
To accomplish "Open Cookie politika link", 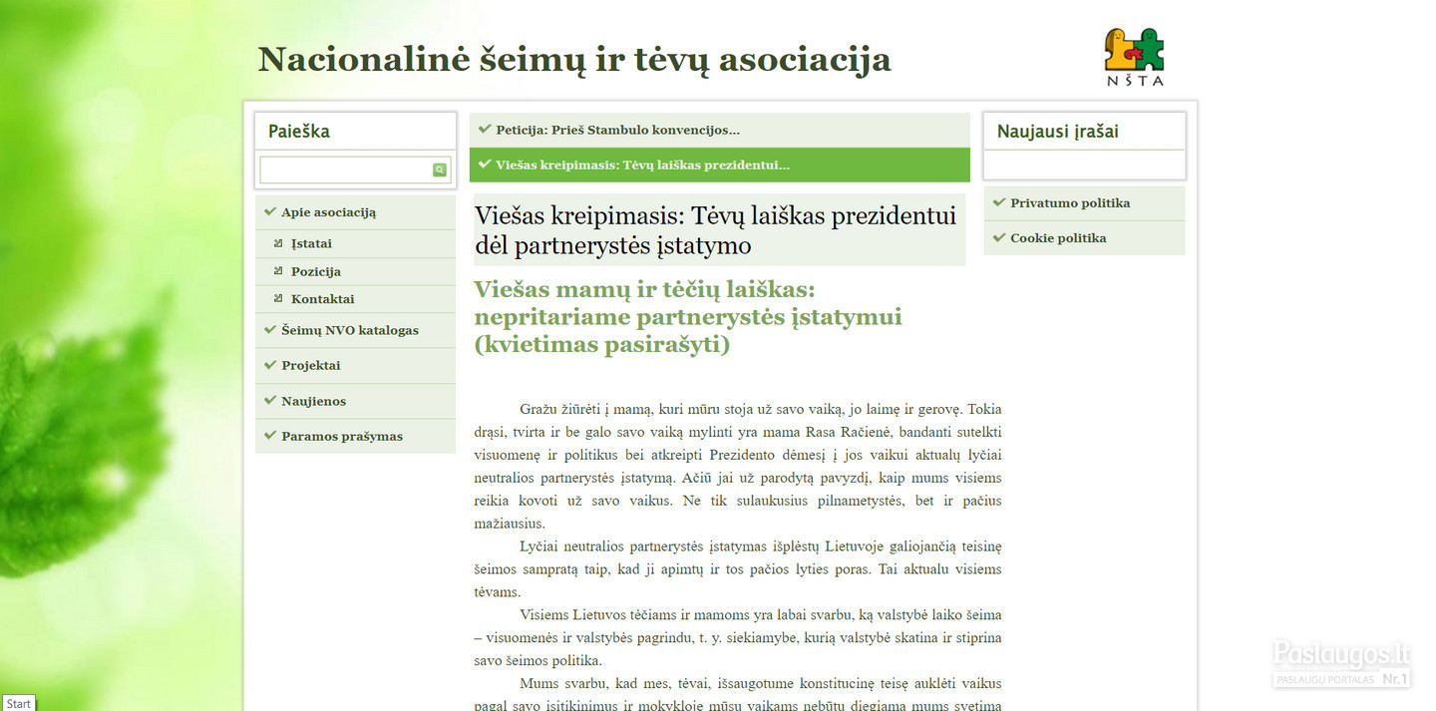I will click(1084, 238).
